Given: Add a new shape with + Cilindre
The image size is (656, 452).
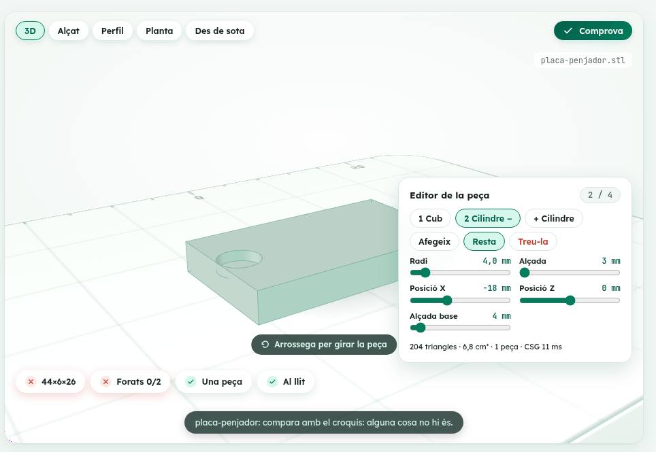Looking at the screenshot, I should [x=553, y=218].
